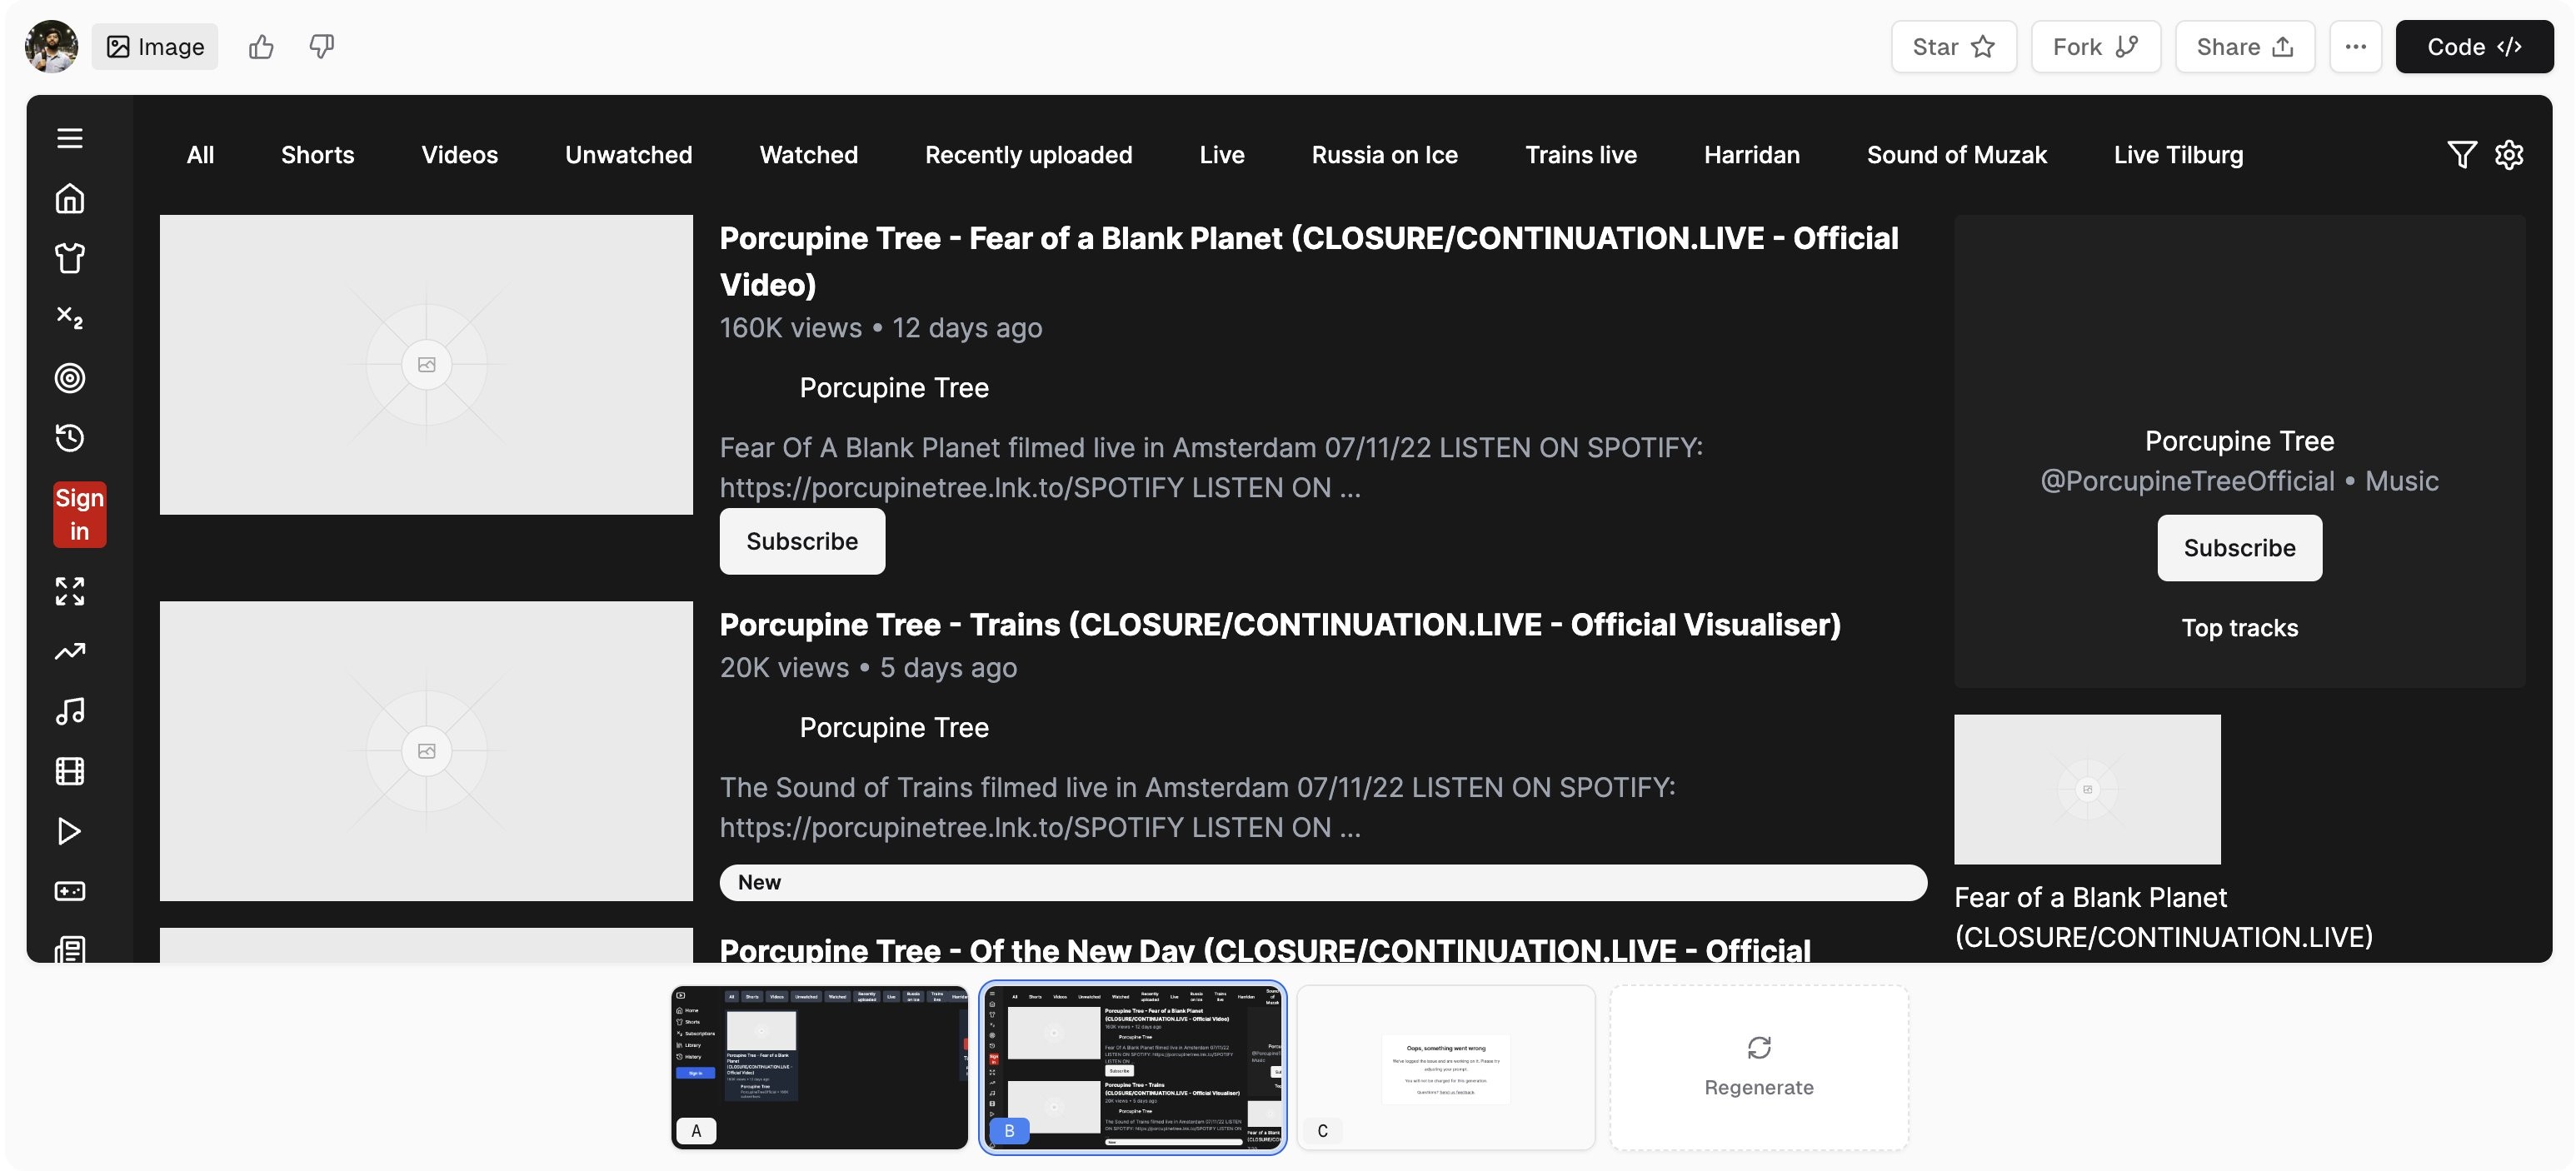Click the Fork button
This screenshot has height=1171, width=2576.
pyautogui.click(x=2095, y=46)
